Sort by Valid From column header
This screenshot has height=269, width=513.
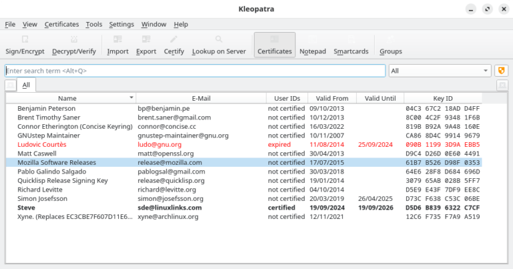click(x=332, y=98)
